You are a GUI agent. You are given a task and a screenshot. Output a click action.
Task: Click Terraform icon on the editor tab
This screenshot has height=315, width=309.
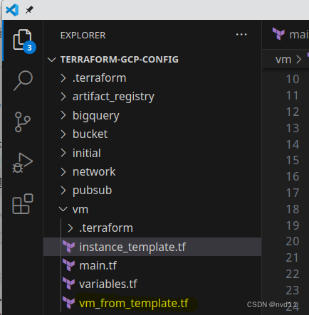[x=278, y=34]
